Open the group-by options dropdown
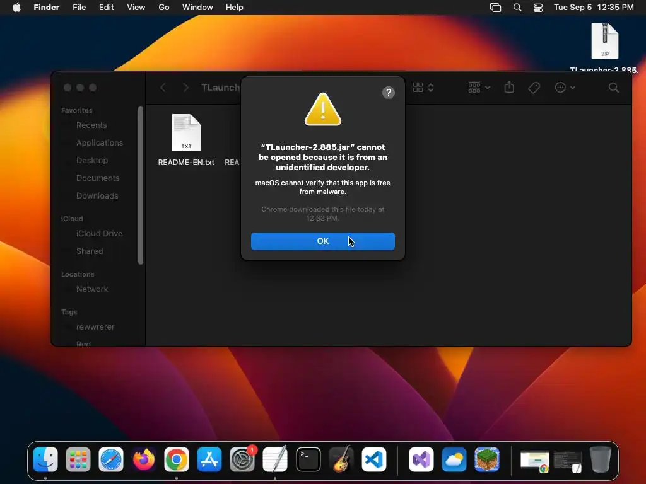The image size is (646, 484). [x=479, y=88]
